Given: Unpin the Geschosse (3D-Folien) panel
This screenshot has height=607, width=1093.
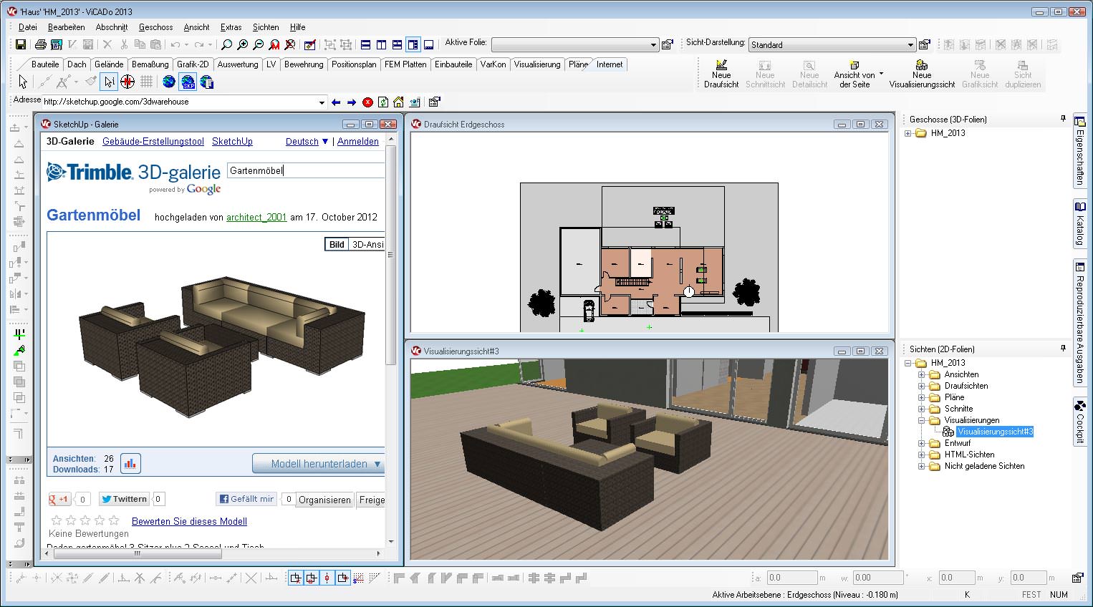Looking at the screenshot, I should tap(1063, 119).
